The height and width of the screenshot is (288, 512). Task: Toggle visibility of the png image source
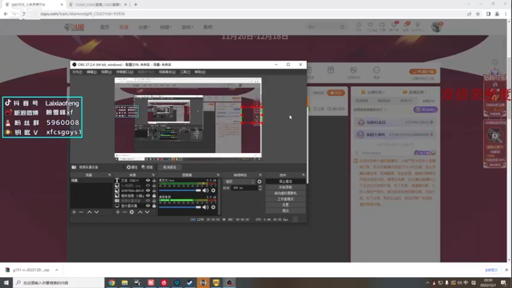[148, 186]
